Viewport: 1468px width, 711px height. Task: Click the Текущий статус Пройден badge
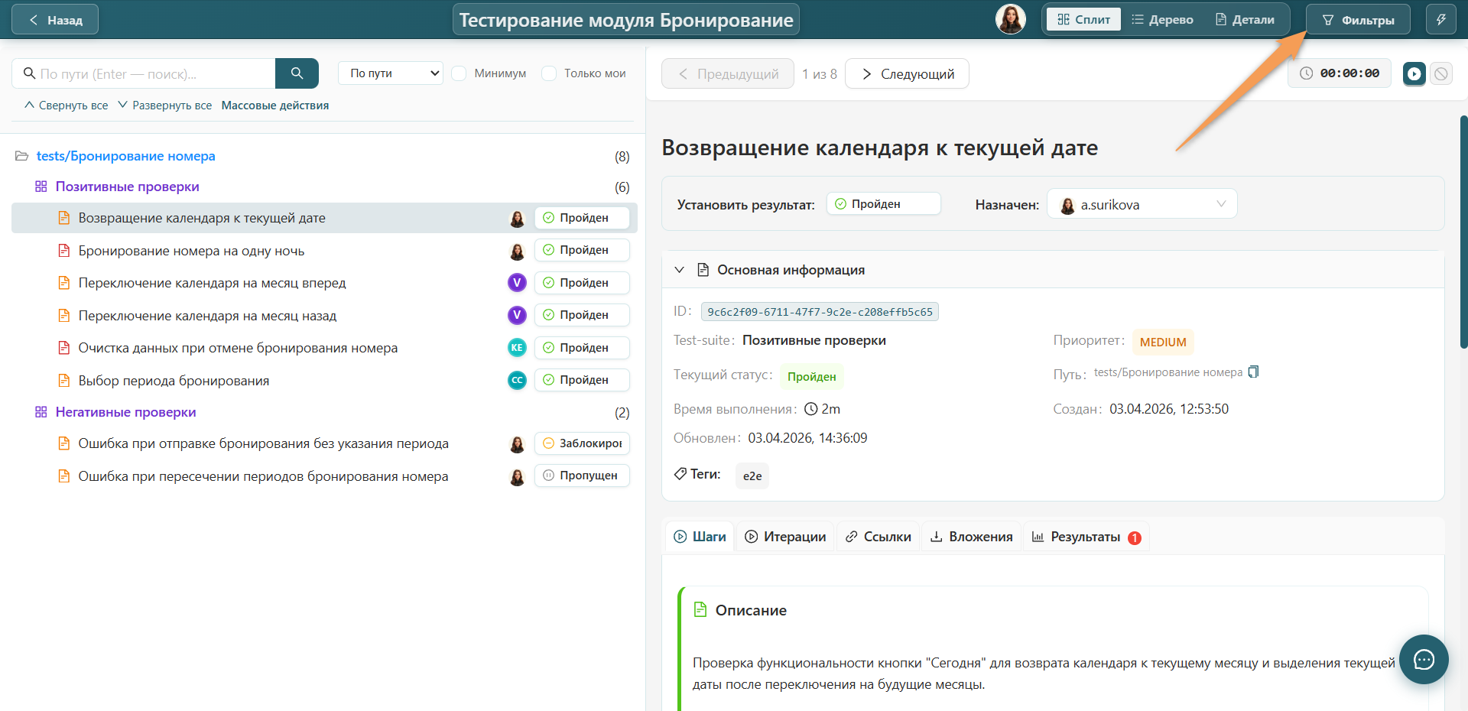pos(812,376)
